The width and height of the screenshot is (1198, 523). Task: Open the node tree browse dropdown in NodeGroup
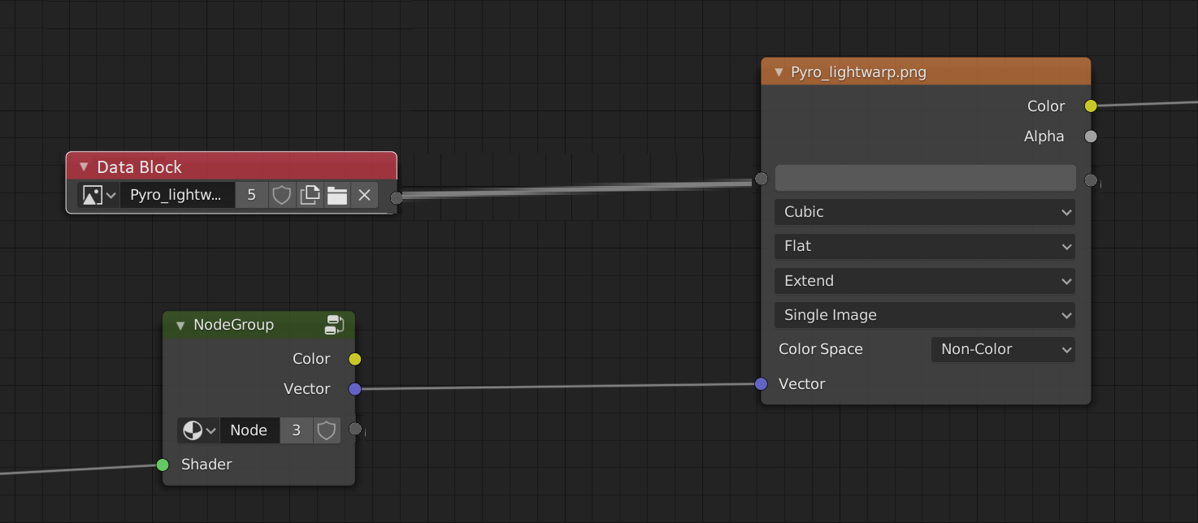[198, 430]
